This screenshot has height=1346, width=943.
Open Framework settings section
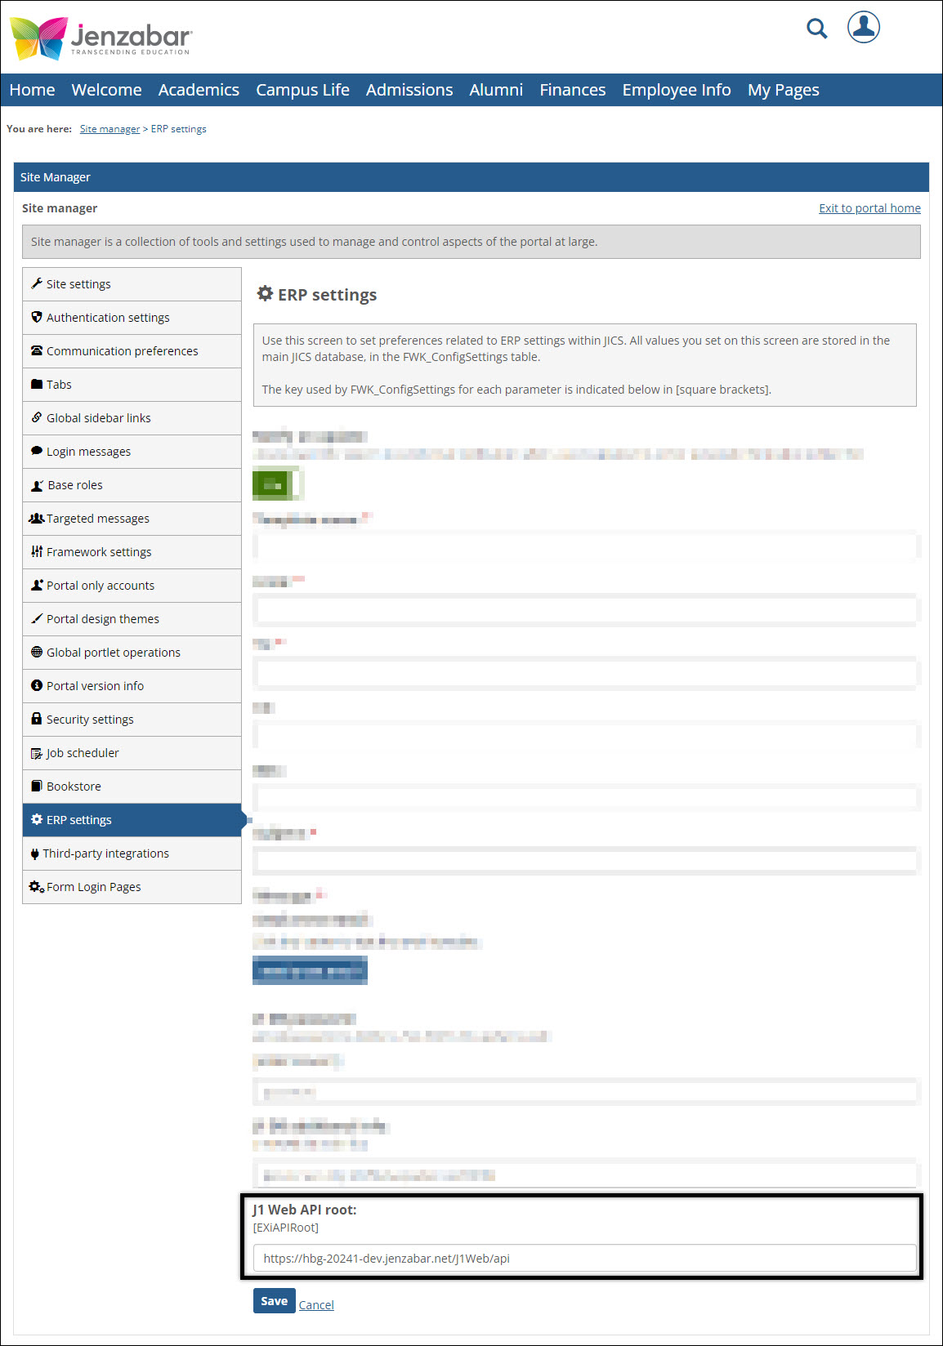pyautogui.click(x=99, y=552)
